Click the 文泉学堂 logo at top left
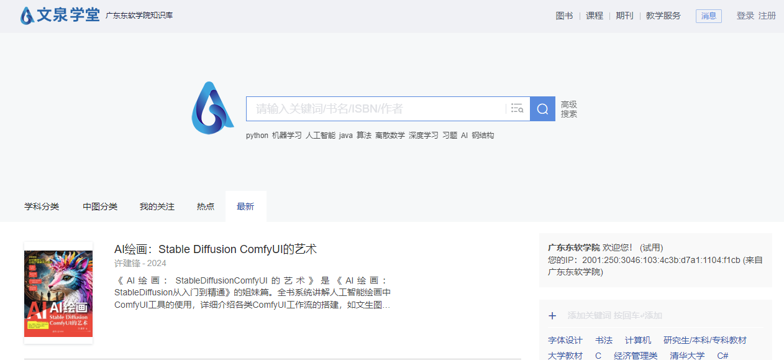This screenshot has height=360, width=784. (59, 16)
